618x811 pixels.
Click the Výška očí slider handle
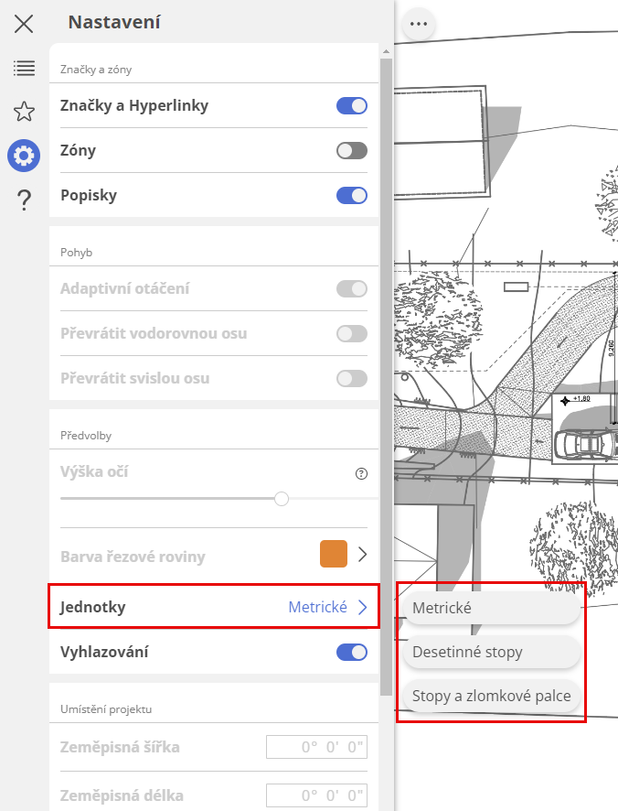point(282,499)
